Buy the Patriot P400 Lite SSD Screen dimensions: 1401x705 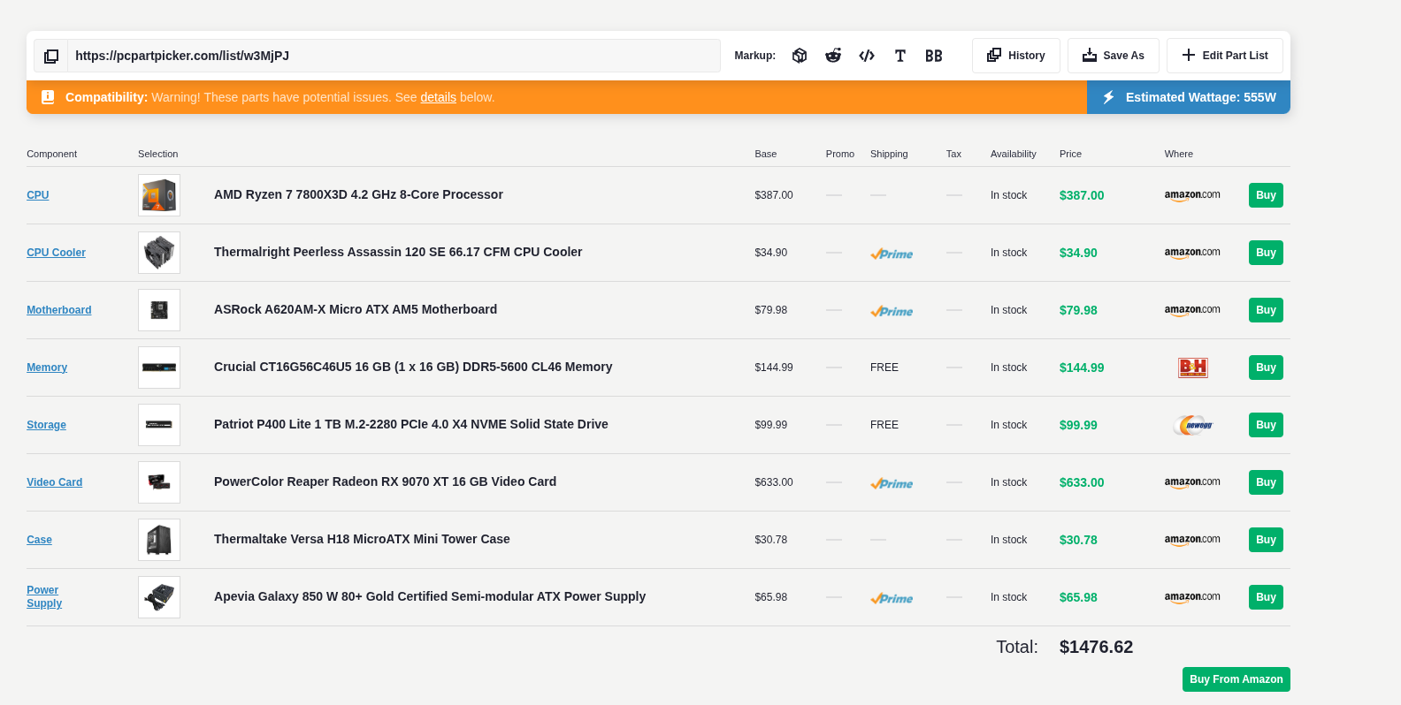click(x=1266, y=425)
